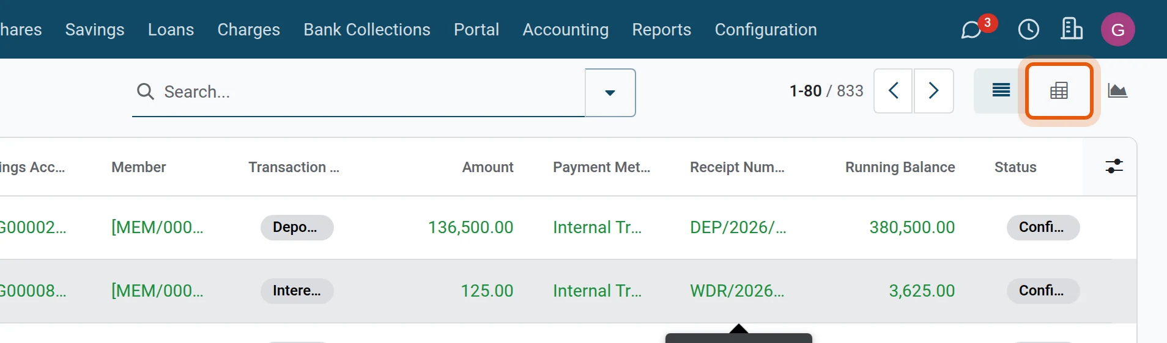Sort by Running Balance column header

900,167
